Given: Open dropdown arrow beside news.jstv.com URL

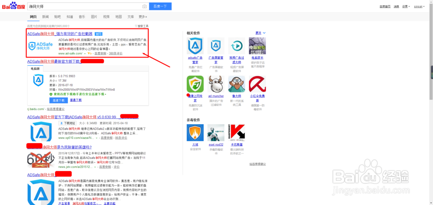Looking at the screenshot, I should point(95,167).
